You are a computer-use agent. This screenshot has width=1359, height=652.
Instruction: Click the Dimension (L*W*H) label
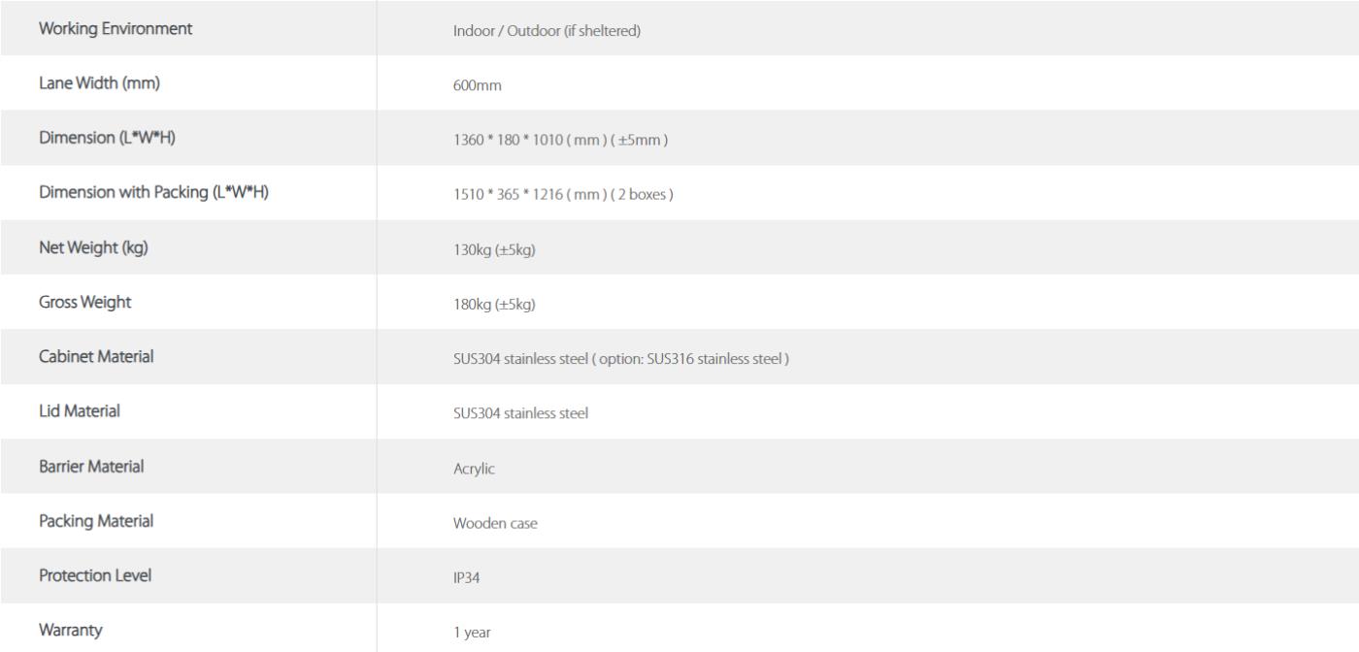pyautogui.click(x=107, y=138)
